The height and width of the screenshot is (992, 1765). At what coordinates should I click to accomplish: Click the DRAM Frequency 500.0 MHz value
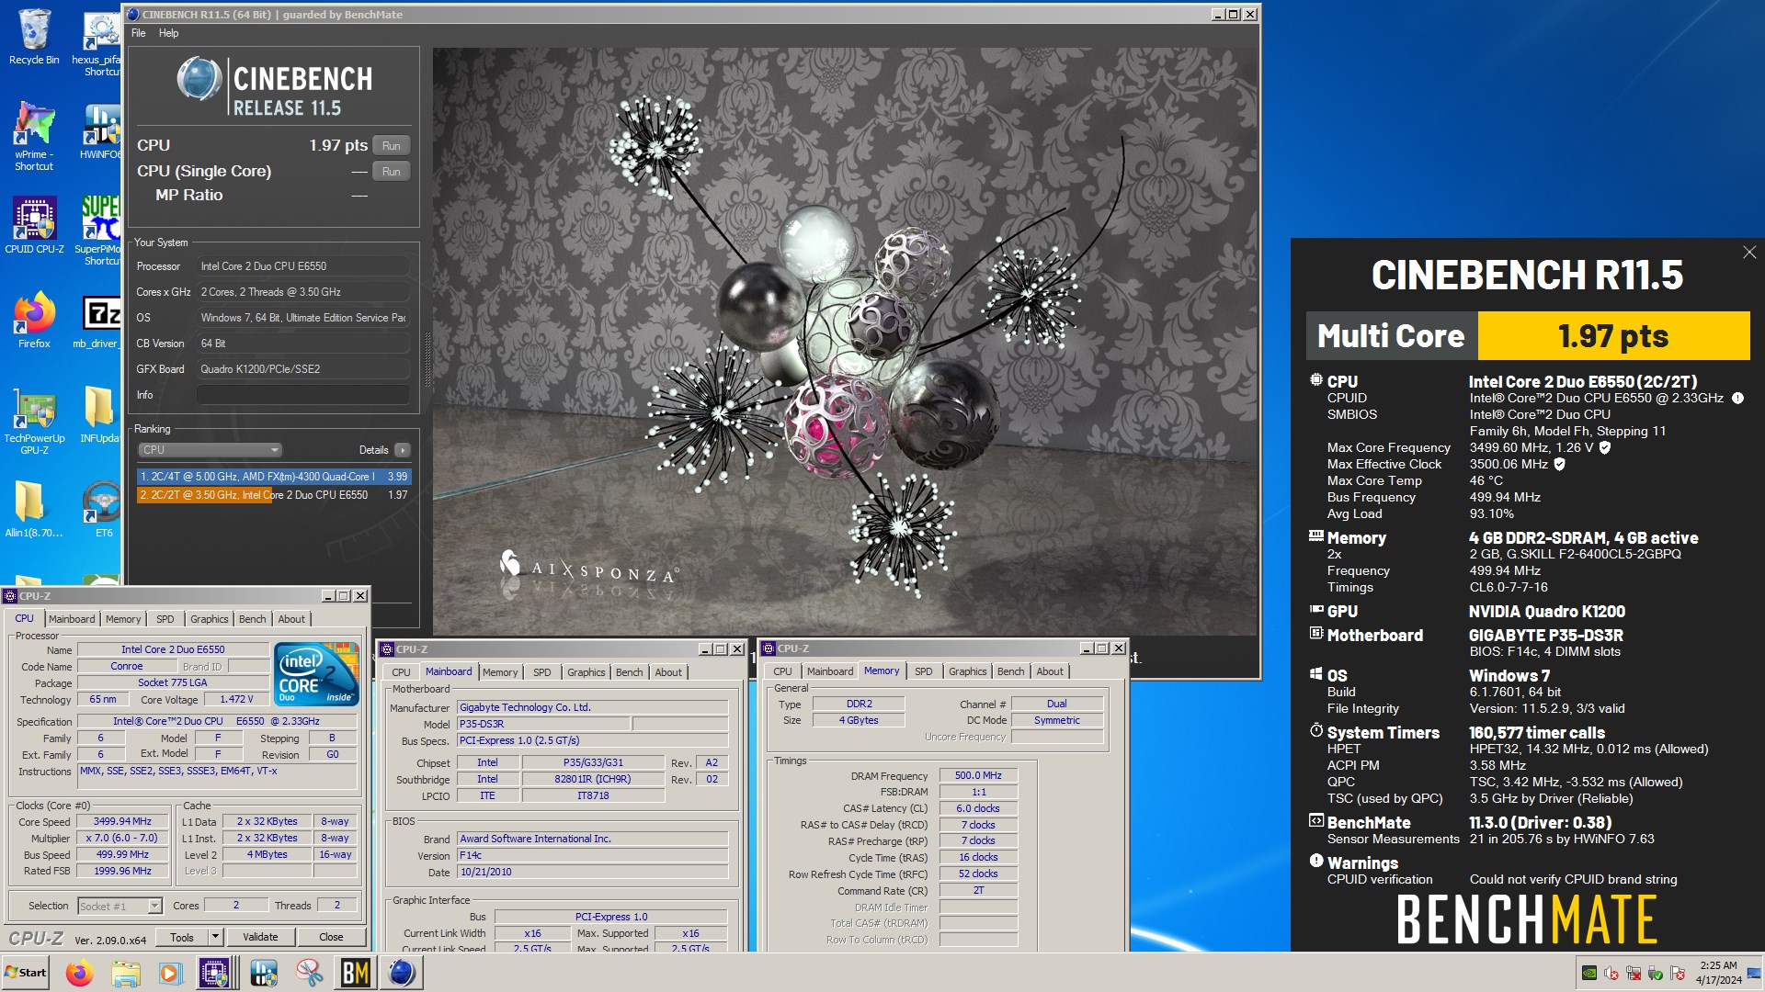coord(978,776)
